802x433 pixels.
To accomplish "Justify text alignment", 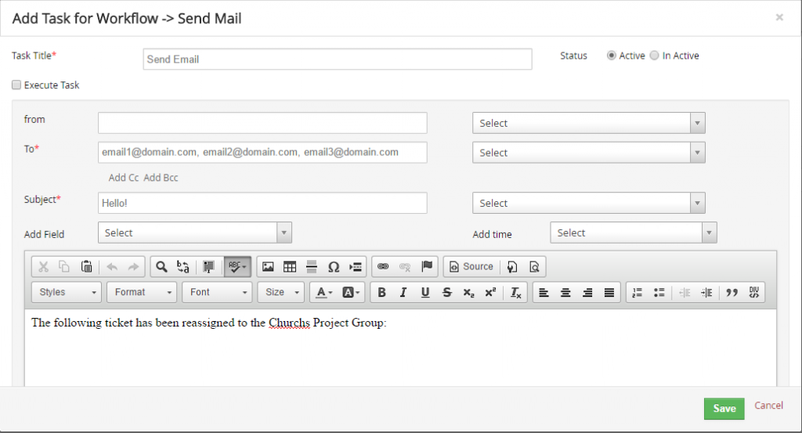I will pyautogui.click(x=609, y=292).
